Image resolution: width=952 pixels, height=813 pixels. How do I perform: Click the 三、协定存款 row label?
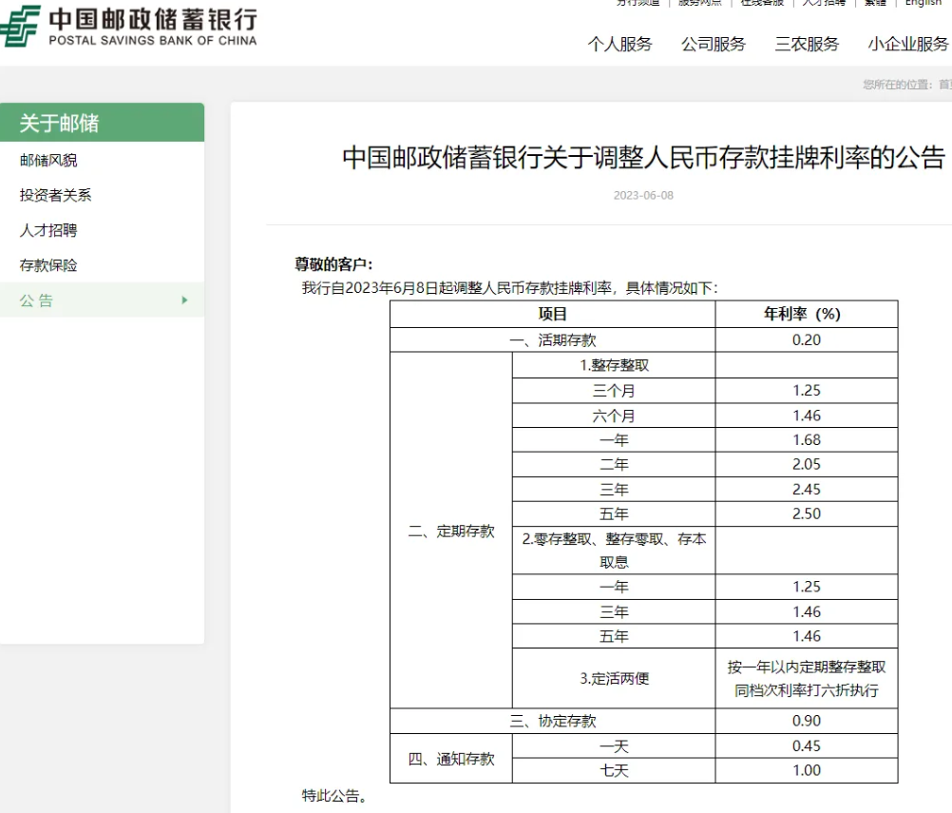click(x=553, y=722)
